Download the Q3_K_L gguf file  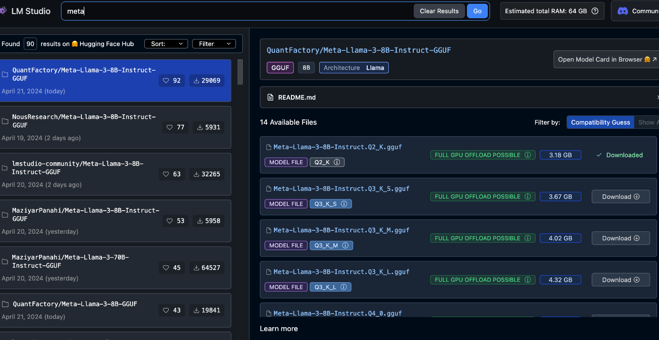621,279
